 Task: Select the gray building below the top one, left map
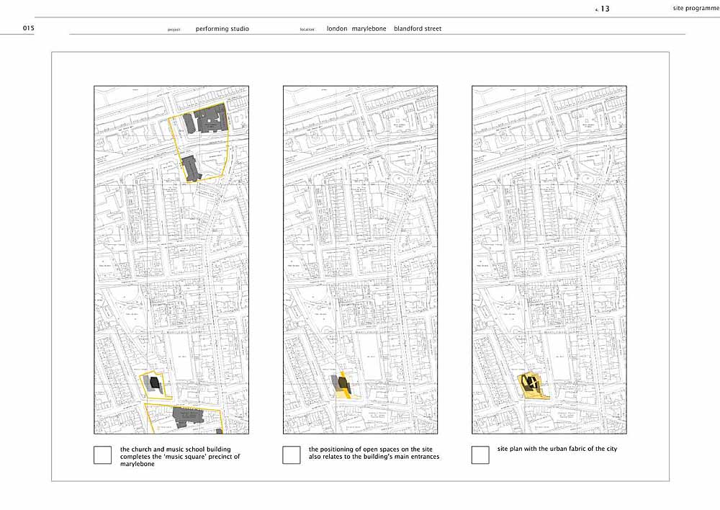[191, 168]
